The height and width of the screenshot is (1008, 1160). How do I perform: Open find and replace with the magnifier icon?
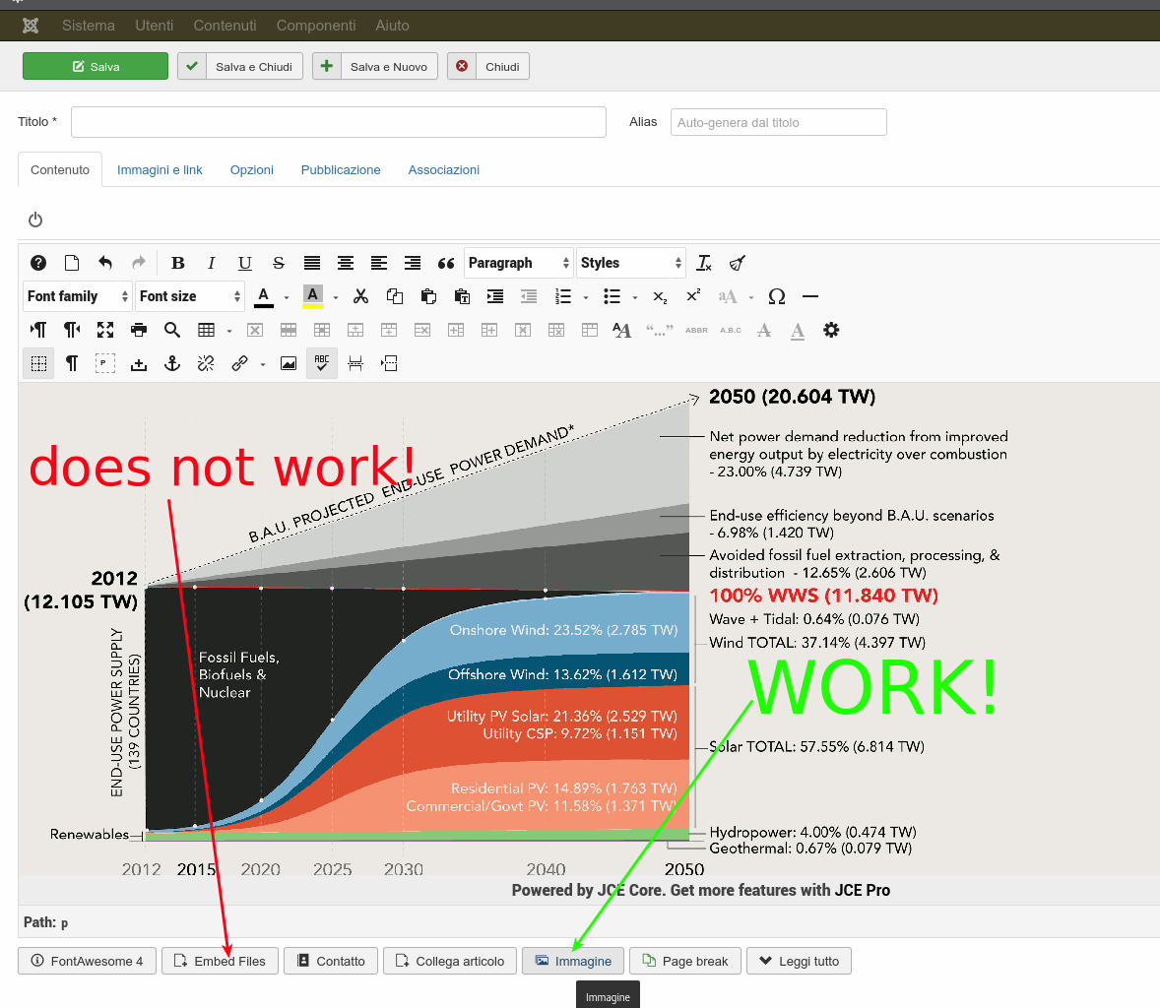pos(172,330)
